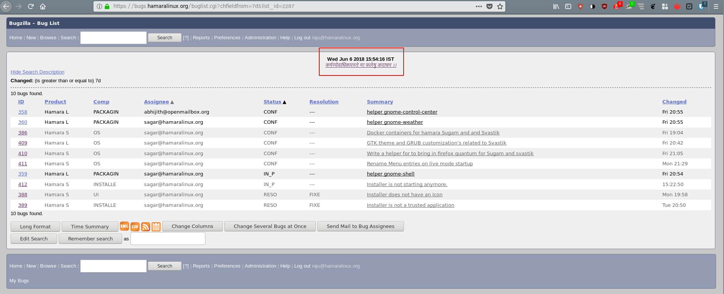Screen dimensions: 724x294
Task: Collapse the search description via Hide Search Description
Action: point(37,72)
